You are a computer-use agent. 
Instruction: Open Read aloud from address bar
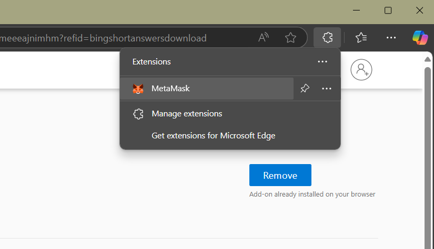click(264, 38)
